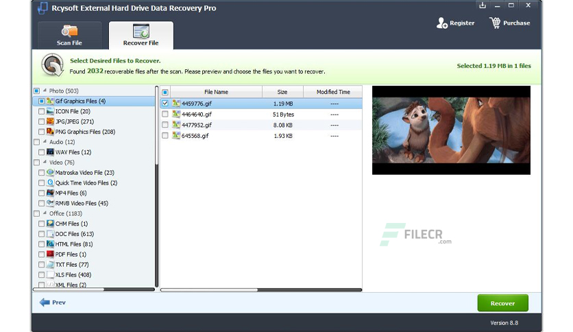Click size cell '1.93 KB'
Screen dimensions: 573x332
click(283, 136)
